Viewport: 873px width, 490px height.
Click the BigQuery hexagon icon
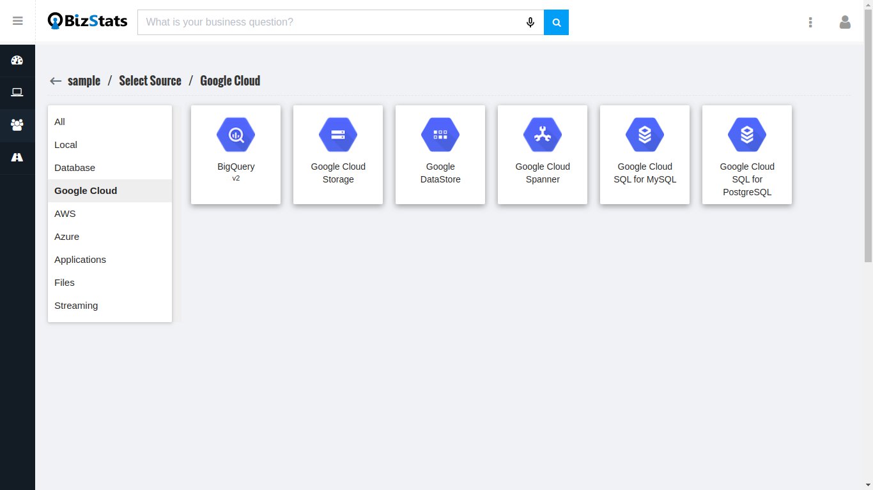(236, 135)
